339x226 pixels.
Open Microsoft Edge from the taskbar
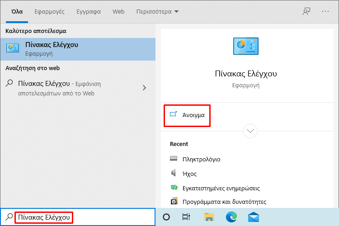pyautogui.click(x=231, y=217)
